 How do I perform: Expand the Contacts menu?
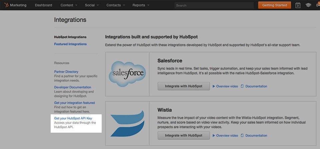coord(116,5)
